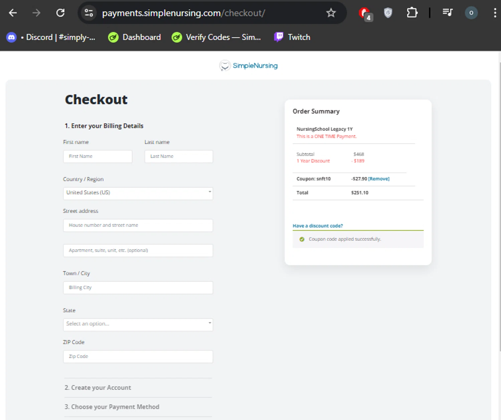Expand the State select dropdown
The height and width of the screenshot is (420, 501).
tap(138, 324)
